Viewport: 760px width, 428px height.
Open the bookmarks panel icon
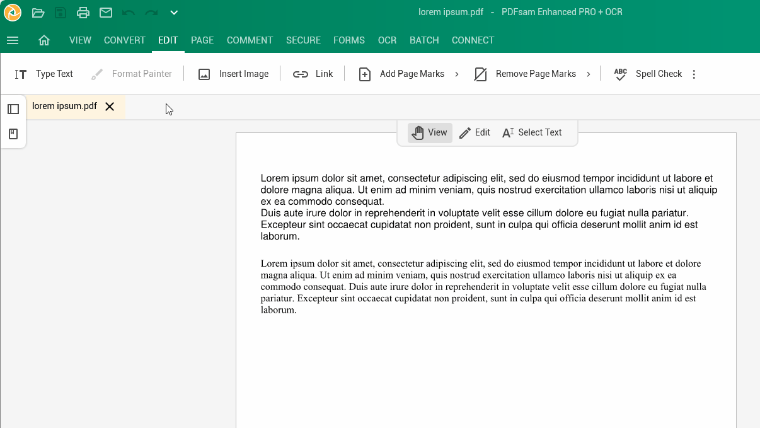click(13, 134)
